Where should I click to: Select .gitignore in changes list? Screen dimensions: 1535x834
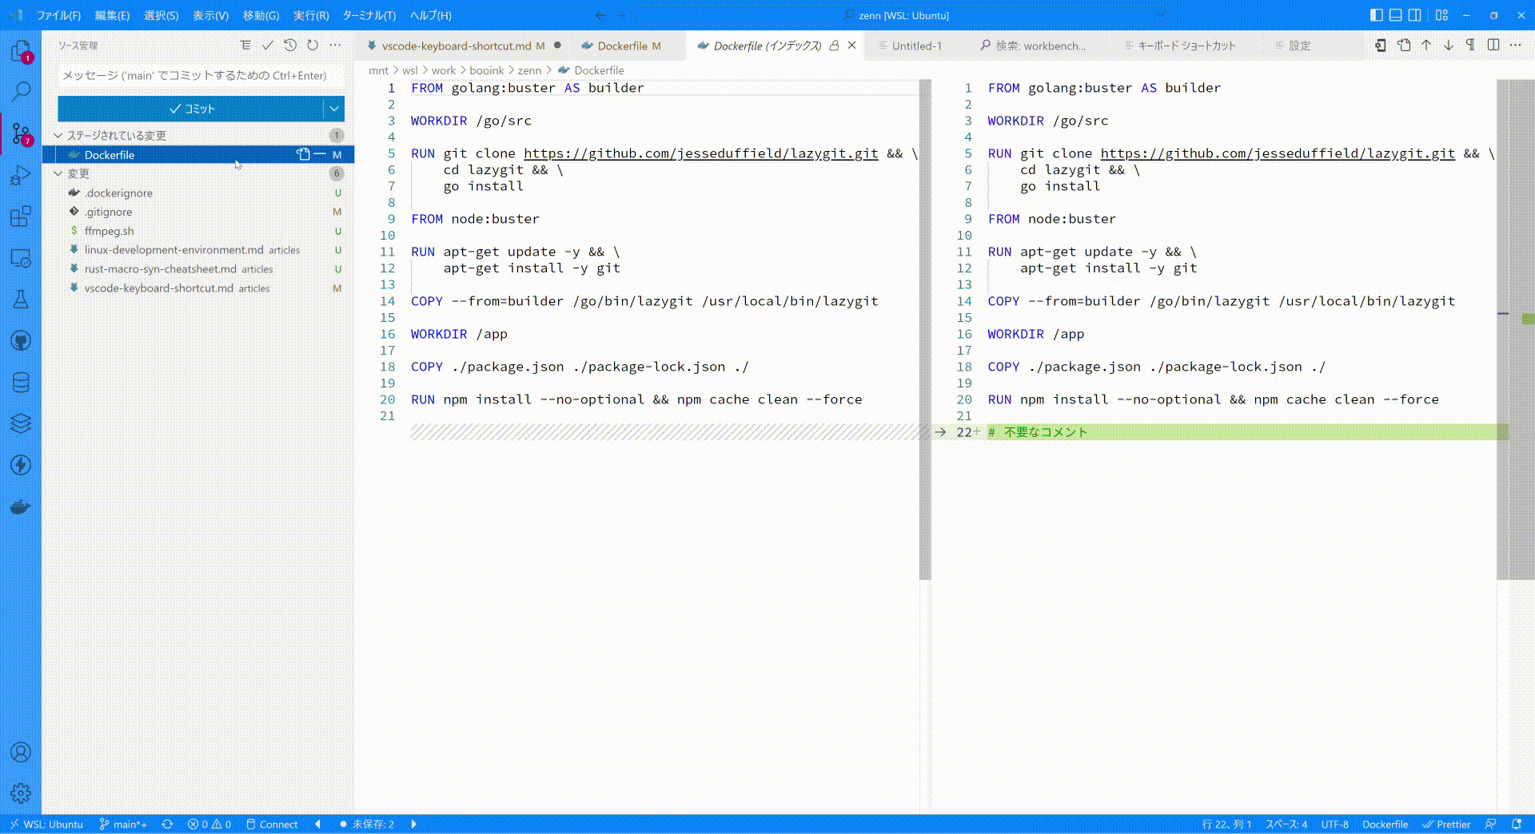[x=198, y=212]
